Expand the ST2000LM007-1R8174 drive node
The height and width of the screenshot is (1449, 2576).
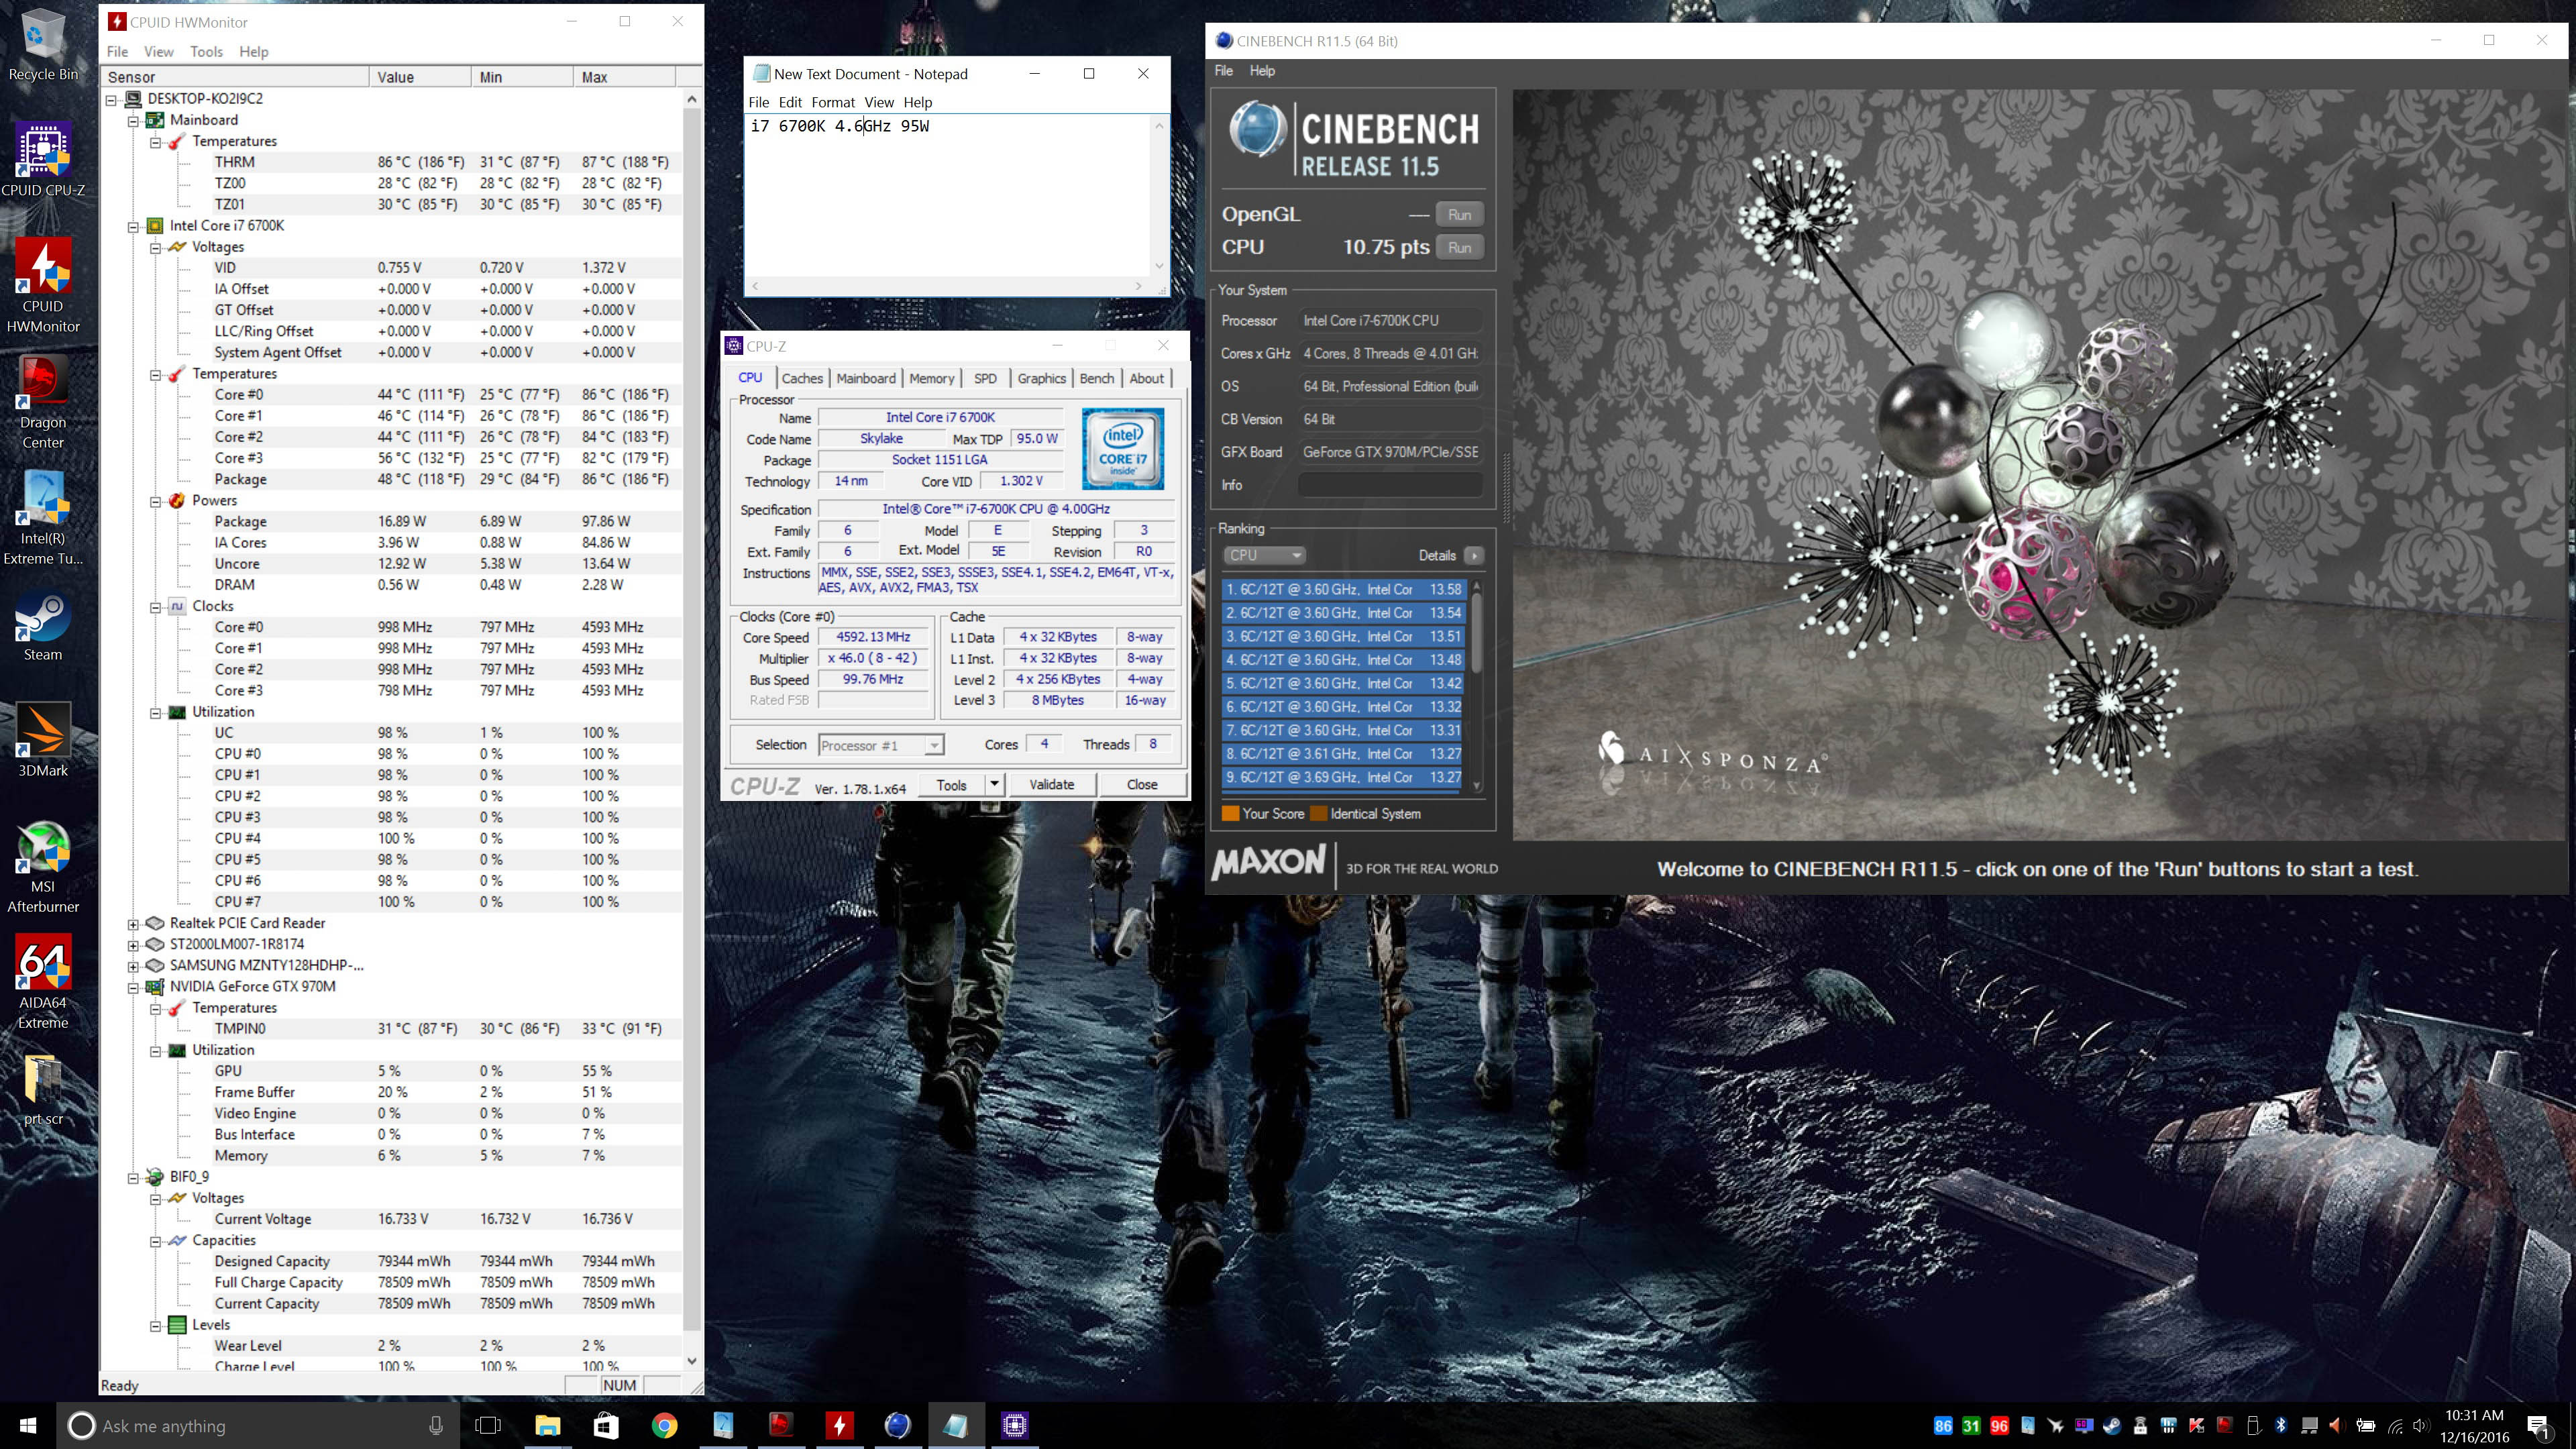[x=133, y=945]
